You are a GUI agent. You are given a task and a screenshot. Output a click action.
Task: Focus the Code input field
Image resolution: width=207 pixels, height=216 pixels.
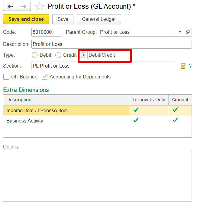[x=47, y=32]
